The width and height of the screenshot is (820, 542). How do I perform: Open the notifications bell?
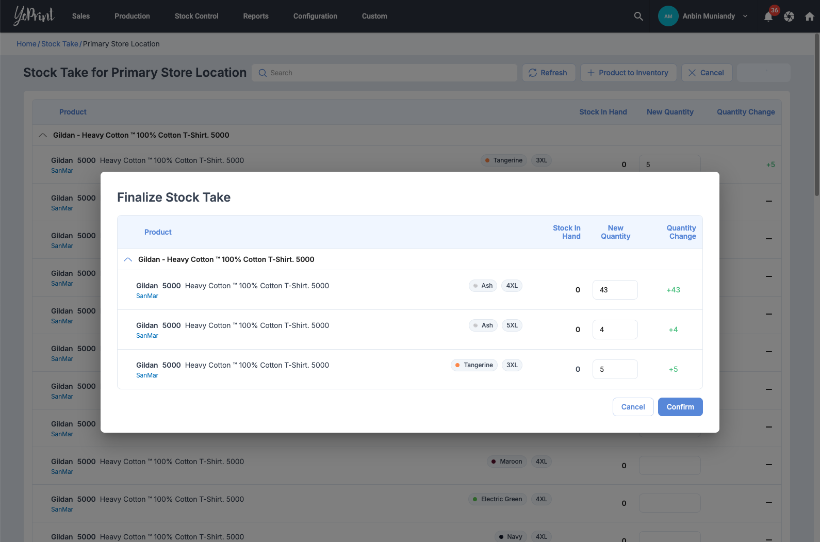(768, 17)
